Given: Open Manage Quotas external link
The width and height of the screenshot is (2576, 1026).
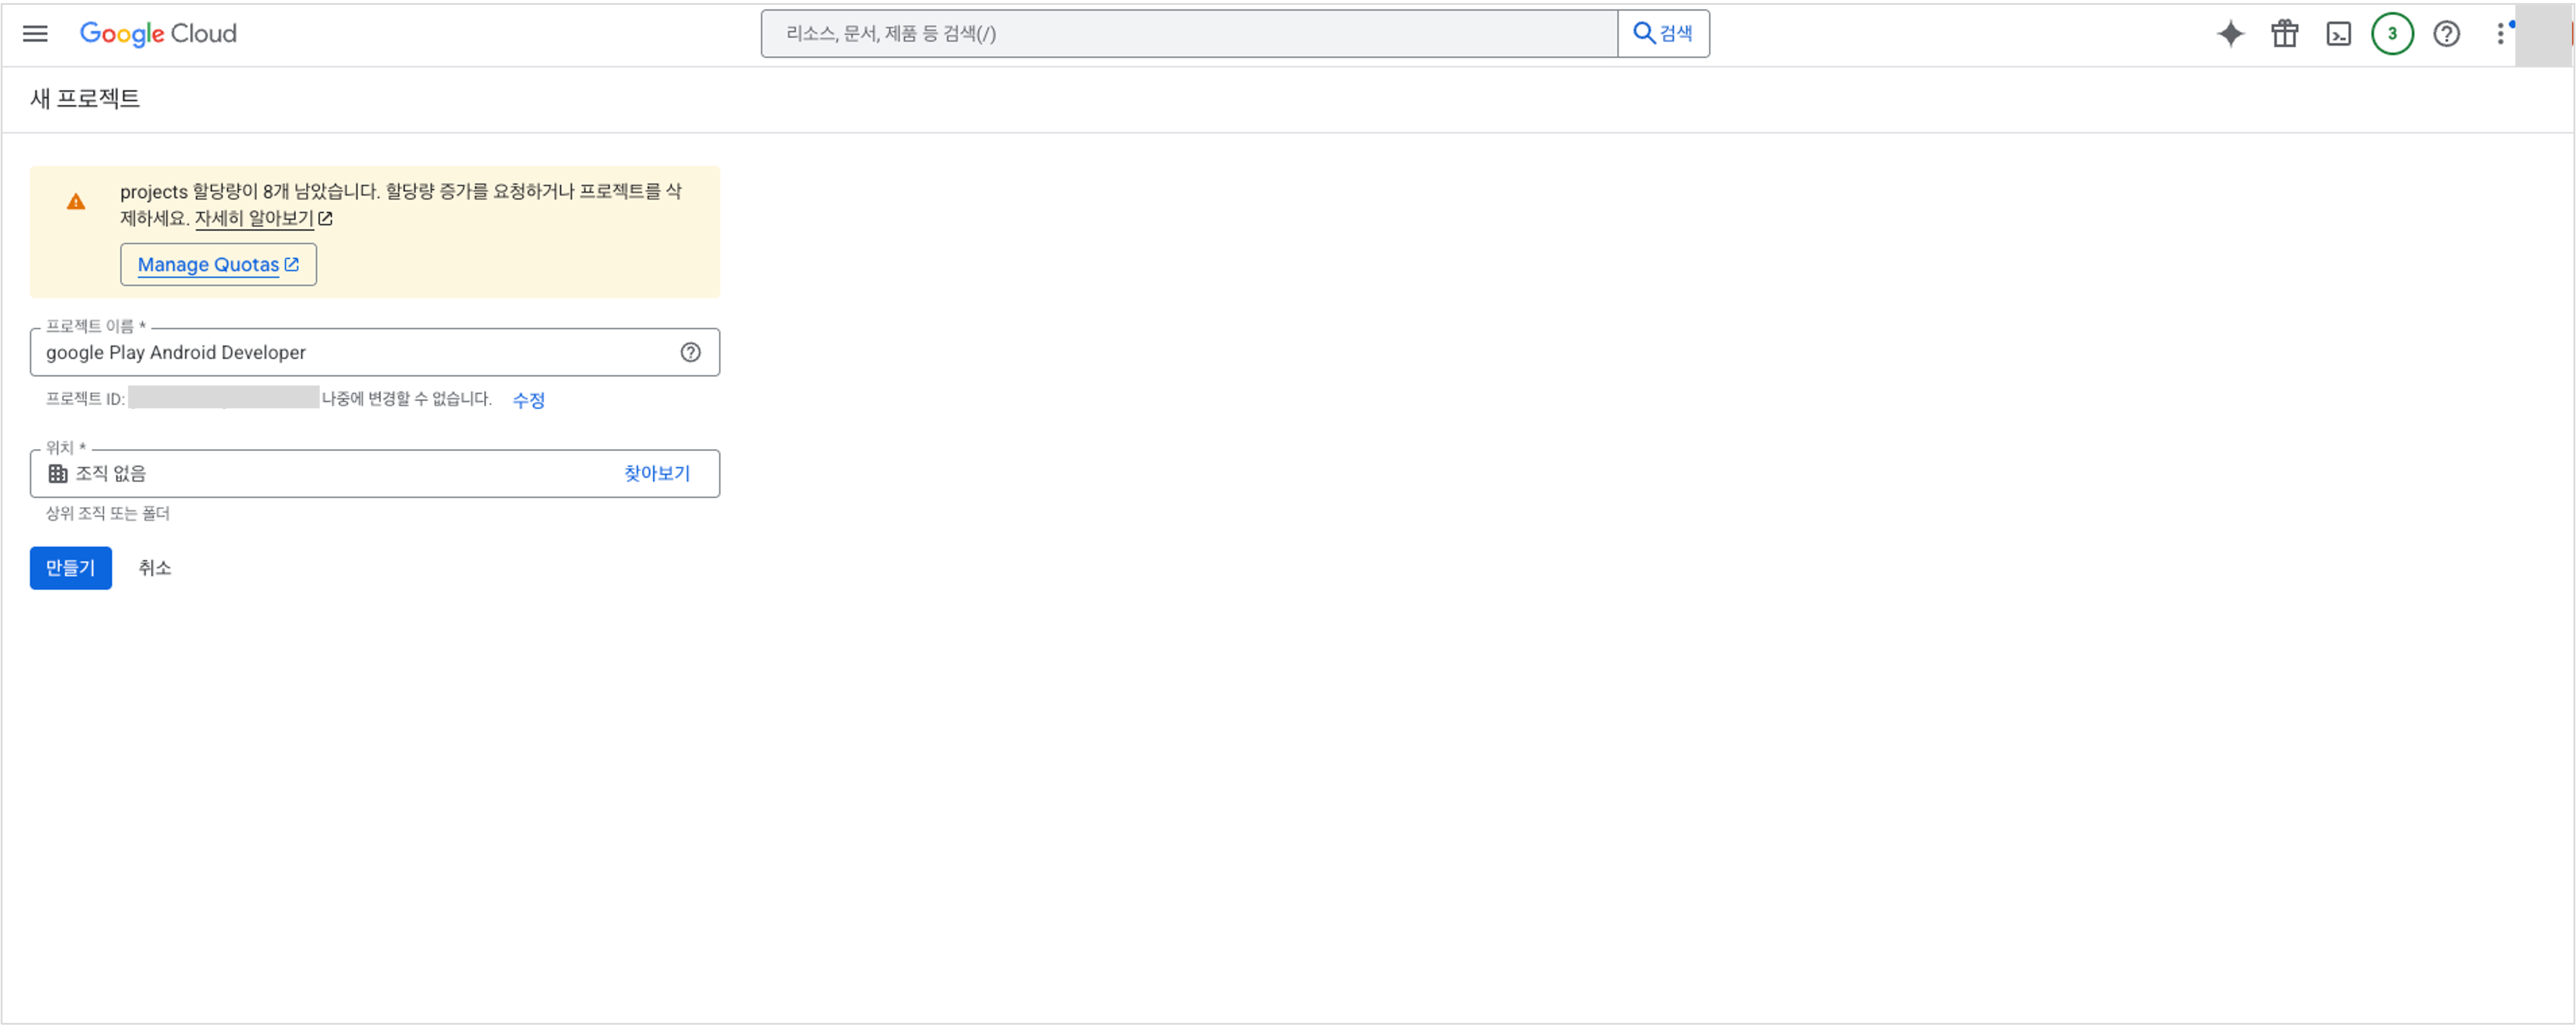Looking at the screenshot, I should (218, 264).
